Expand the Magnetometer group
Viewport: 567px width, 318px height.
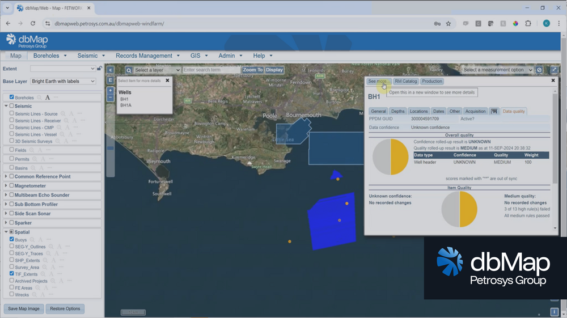pos(6,186)
